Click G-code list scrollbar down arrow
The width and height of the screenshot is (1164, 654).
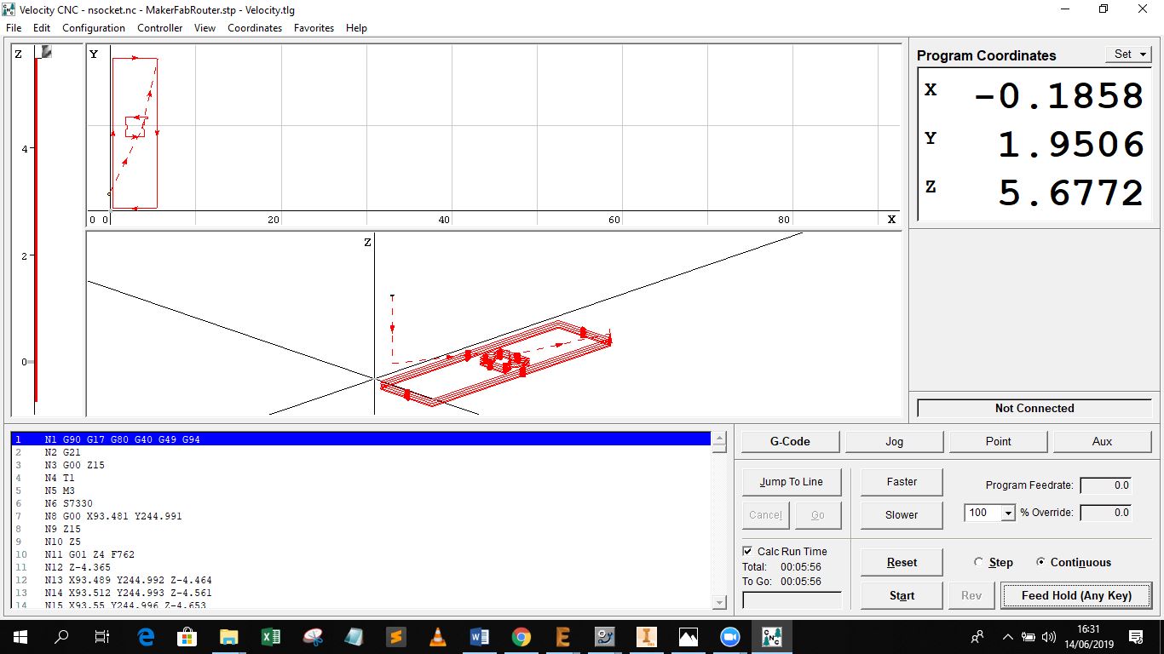[719, 603]
